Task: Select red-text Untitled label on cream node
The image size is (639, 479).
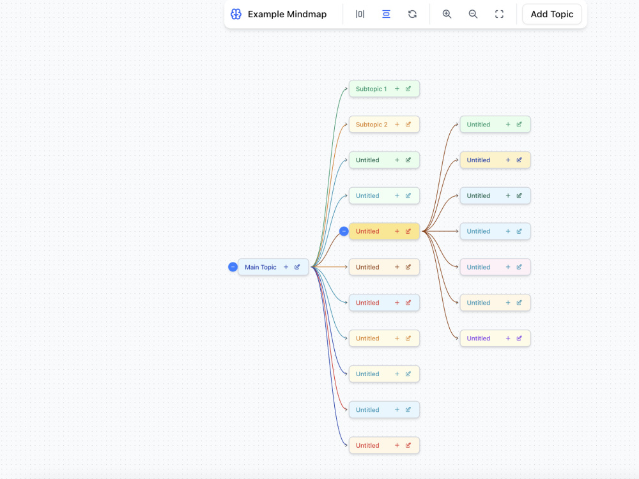Action: click(x=367, y=445)
